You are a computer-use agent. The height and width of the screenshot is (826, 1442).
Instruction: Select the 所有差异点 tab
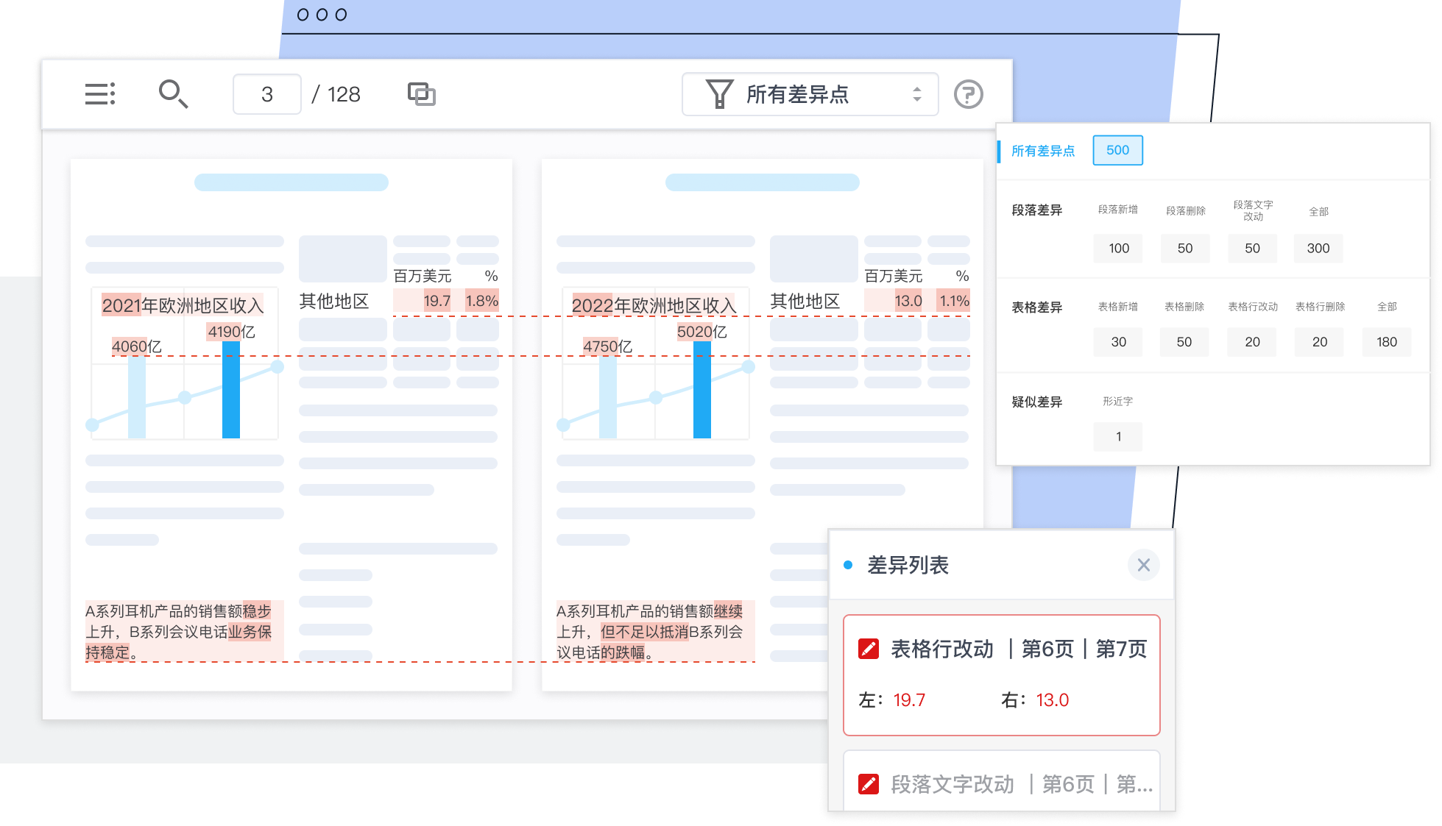coord(1042,151)
